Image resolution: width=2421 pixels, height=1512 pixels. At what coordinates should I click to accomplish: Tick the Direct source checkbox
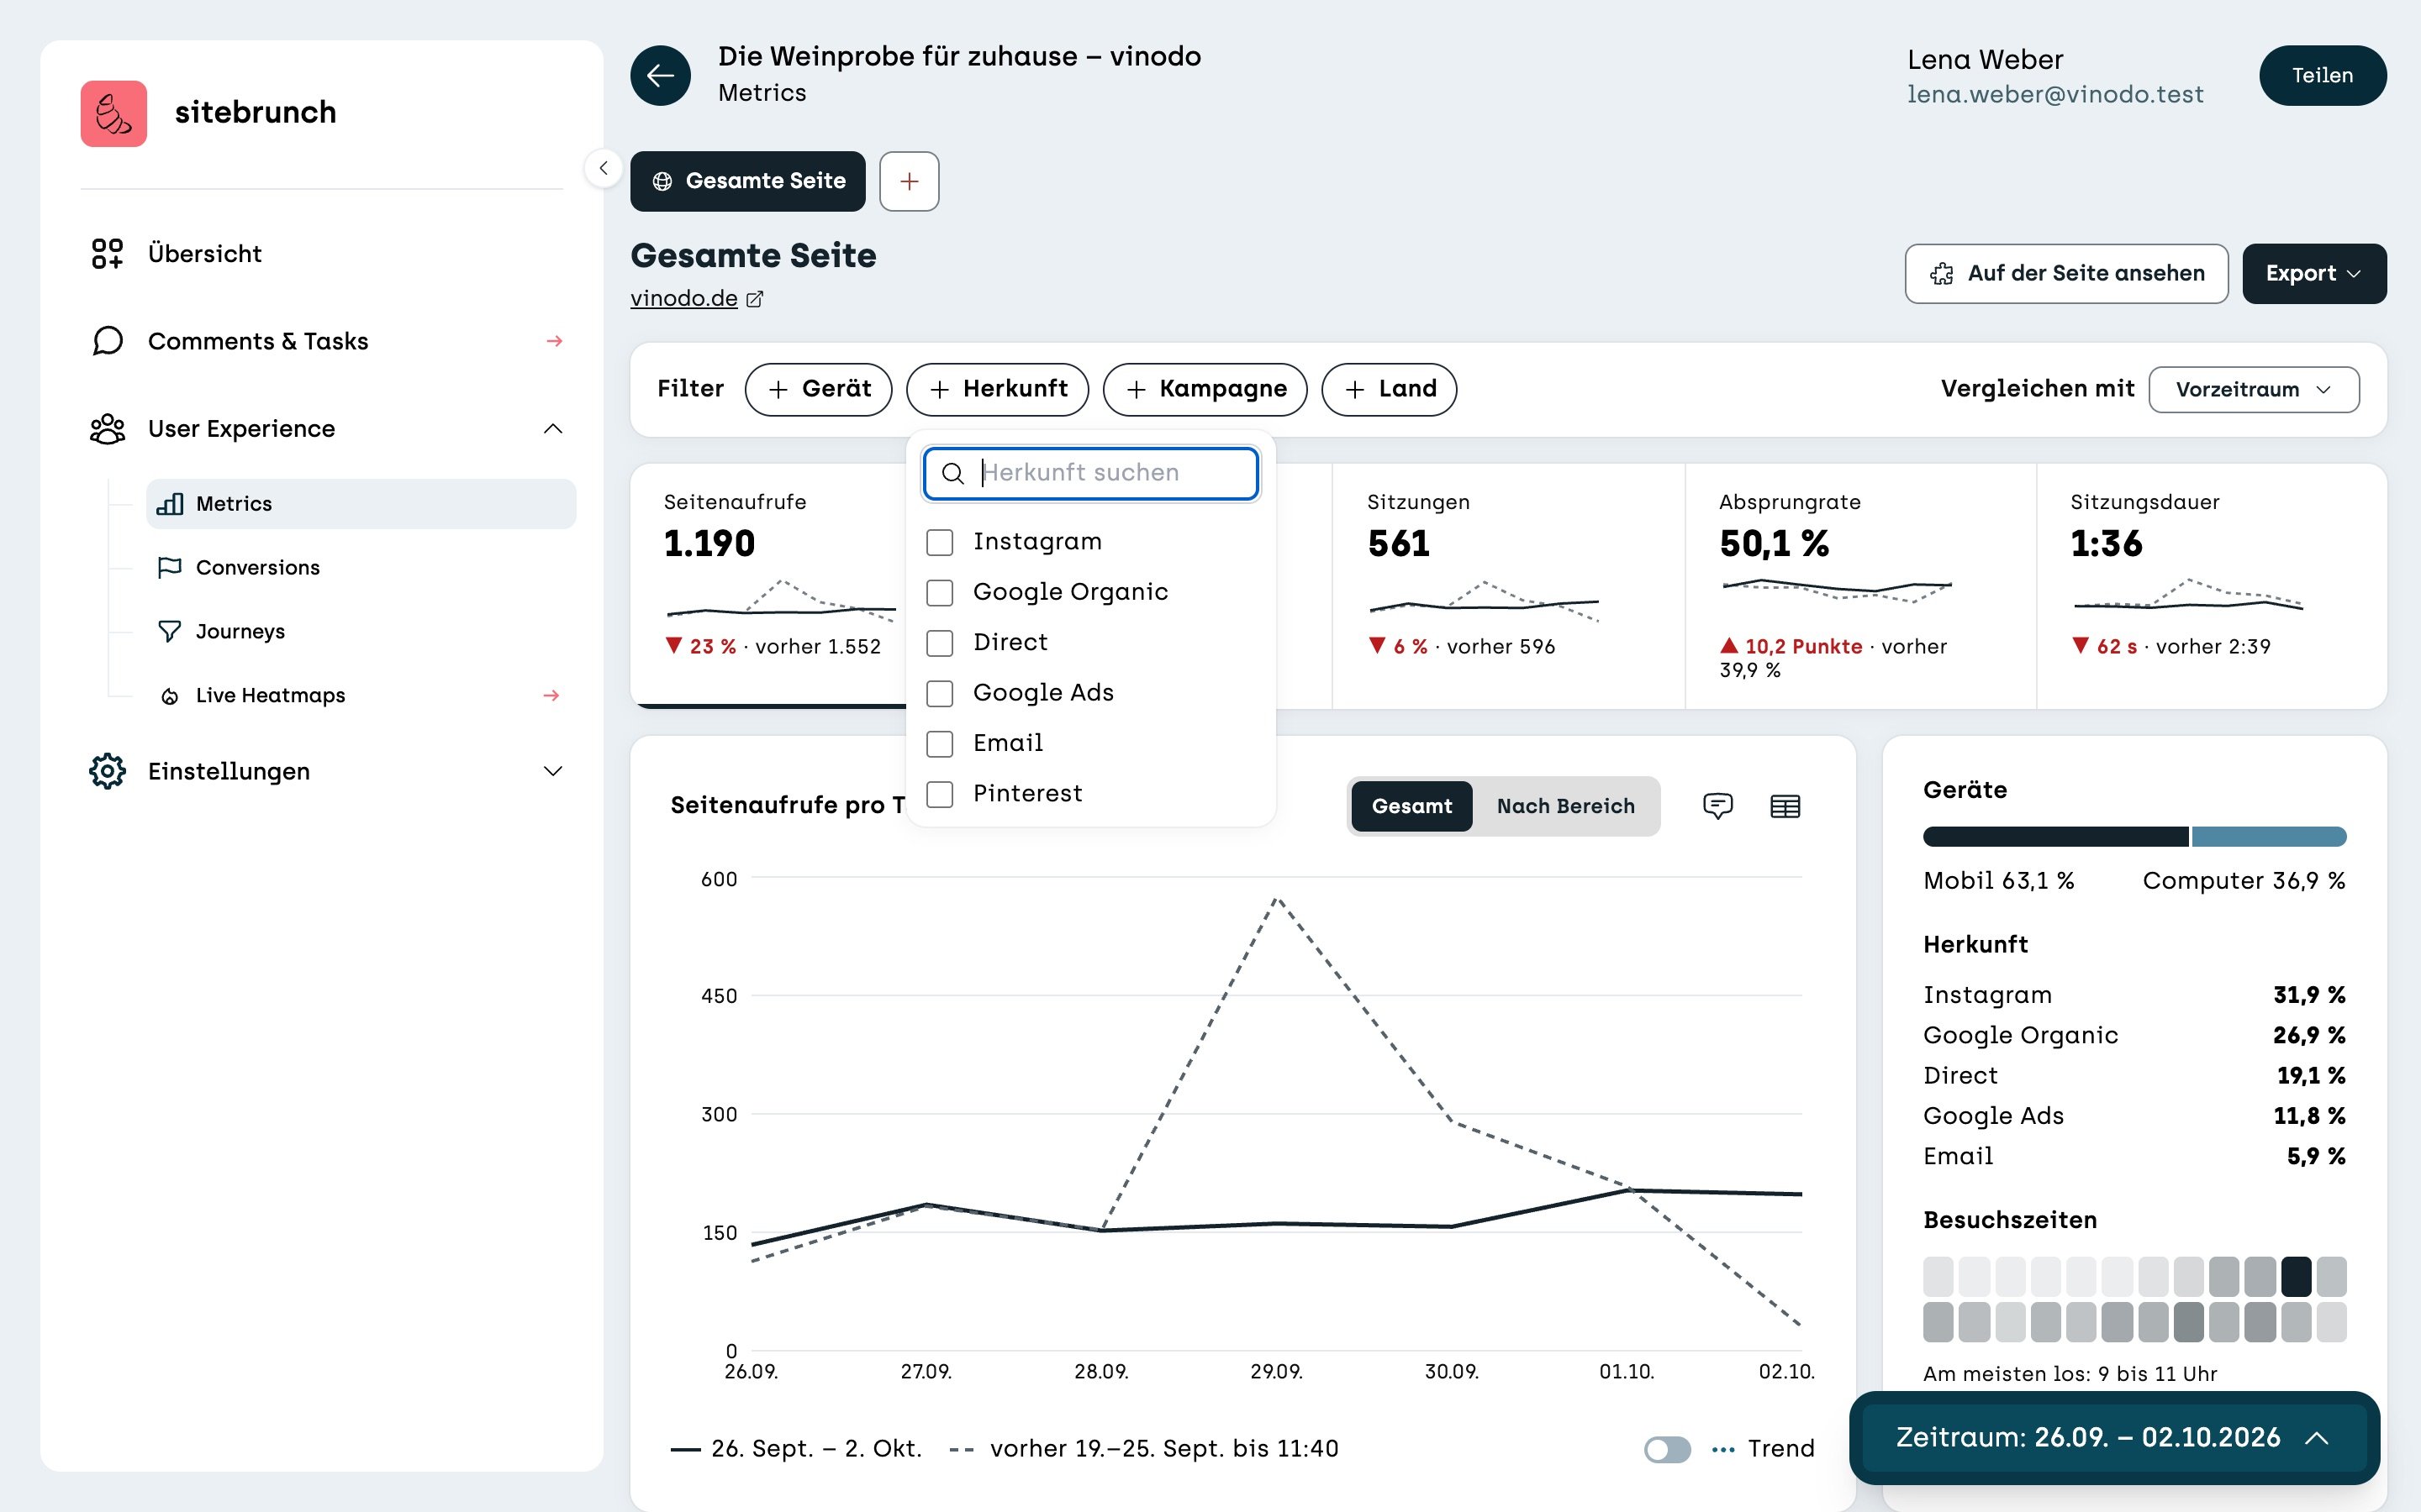tap(939, 643)
